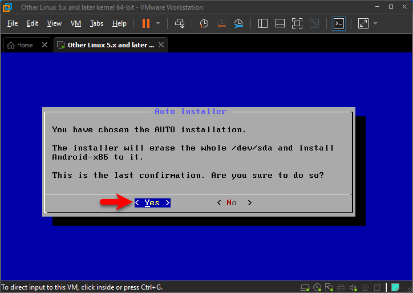
Task: Click the display device status icon
Action: pyautogui.click(x=377, y=287)
